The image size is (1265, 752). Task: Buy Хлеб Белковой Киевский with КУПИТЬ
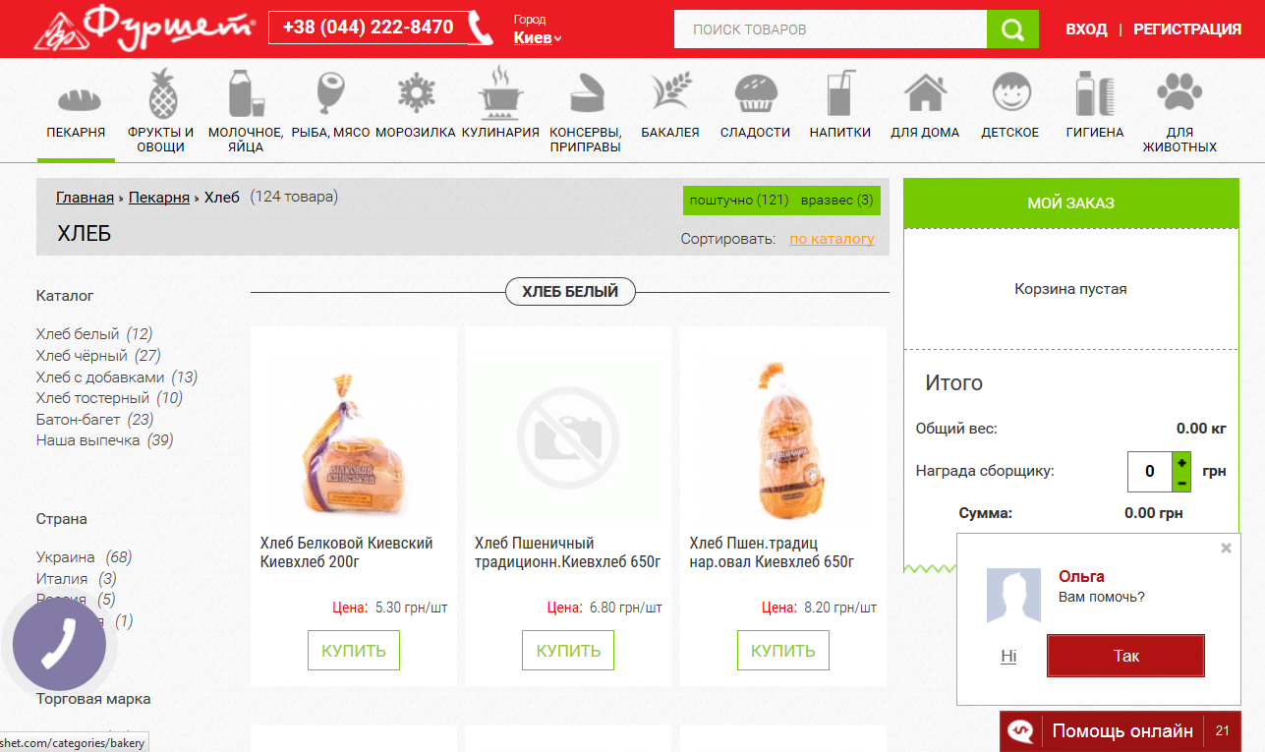click(354, 651)
